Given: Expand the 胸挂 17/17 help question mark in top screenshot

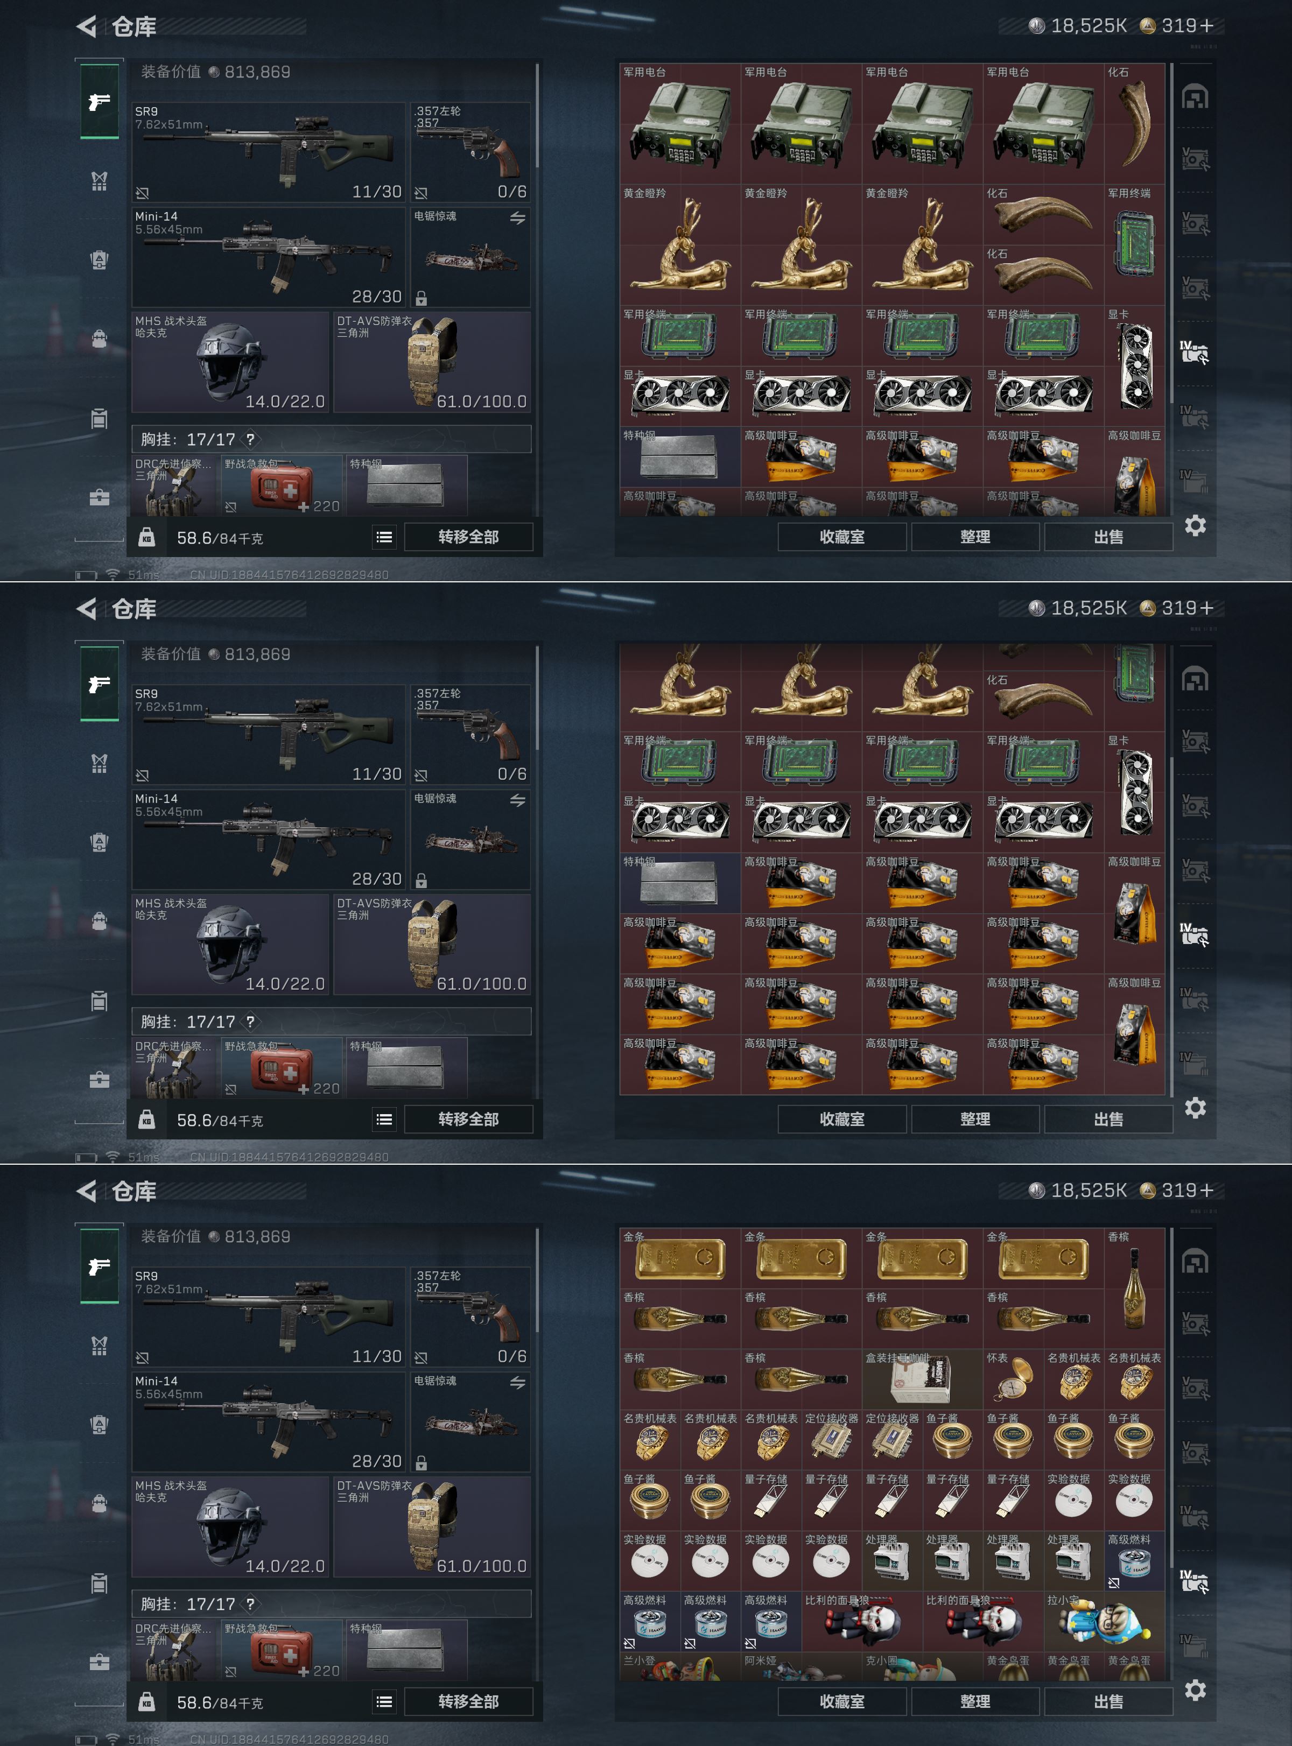Looking at the screenshot, I should coord(250,439).
